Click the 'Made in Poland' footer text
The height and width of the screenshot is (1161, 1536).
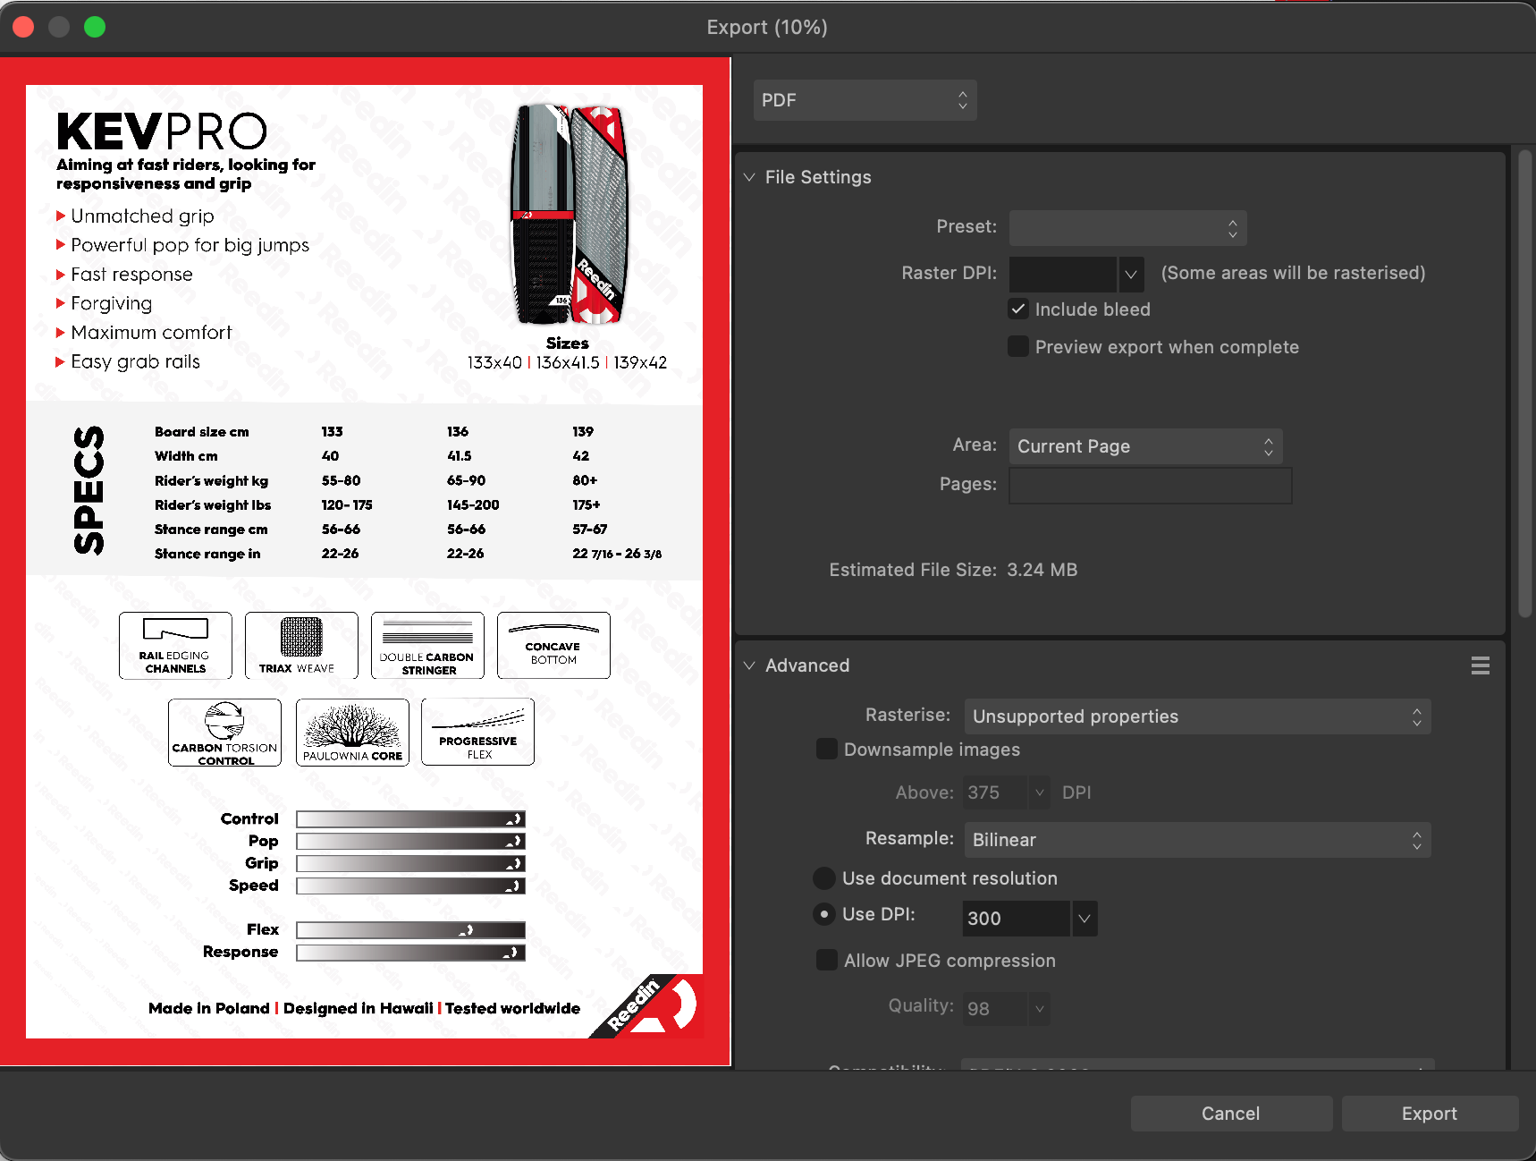(209, 1008)
